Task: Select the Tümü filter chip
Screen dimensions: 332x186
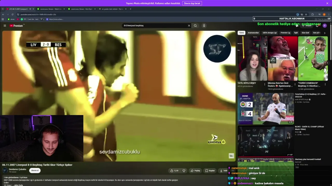Action: tap(241, 33)
